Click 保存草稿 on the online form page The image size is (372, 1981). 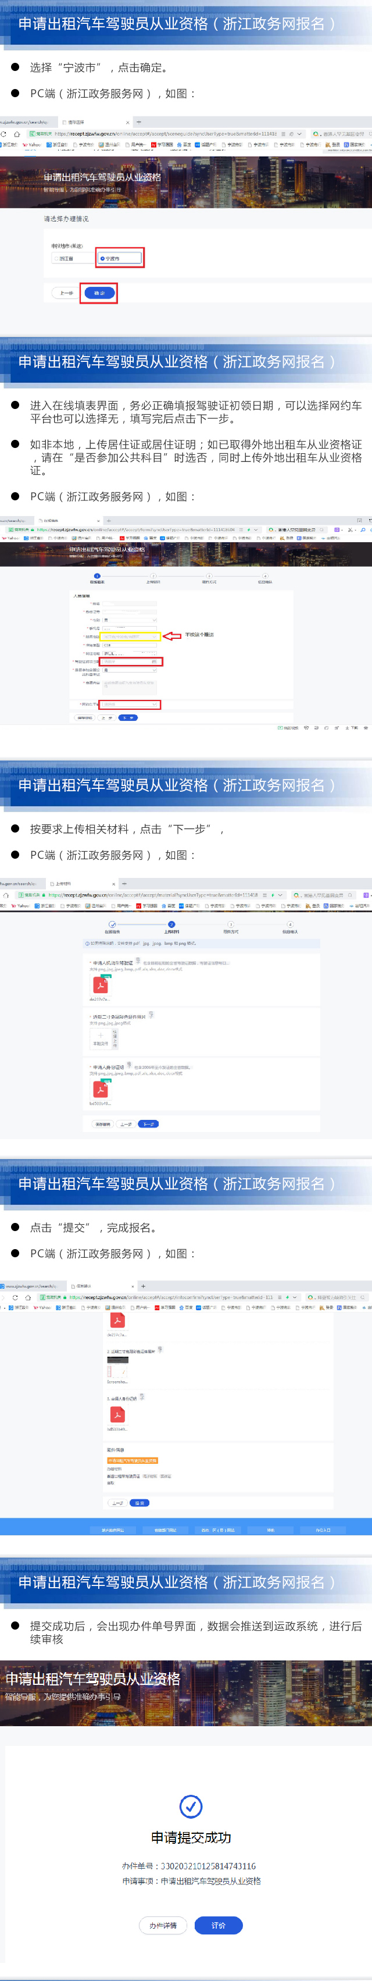(x=84, y=717)
